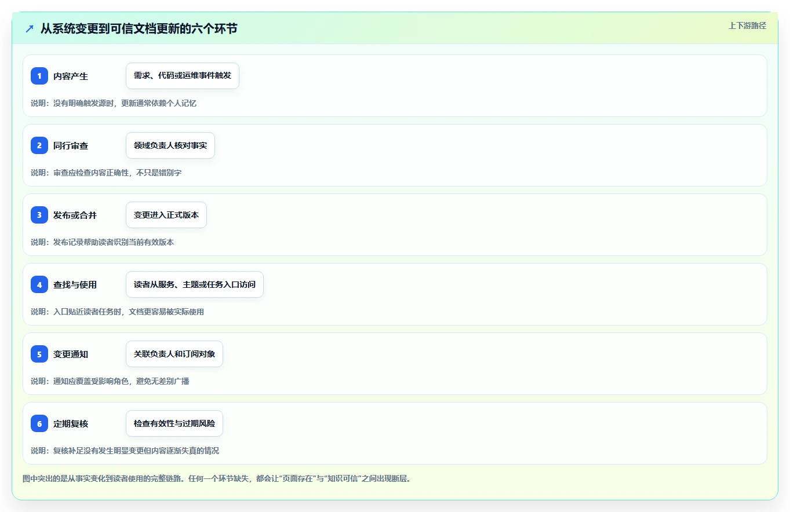
Task: Click the 内容产生 step label
Action: [71, 76]
